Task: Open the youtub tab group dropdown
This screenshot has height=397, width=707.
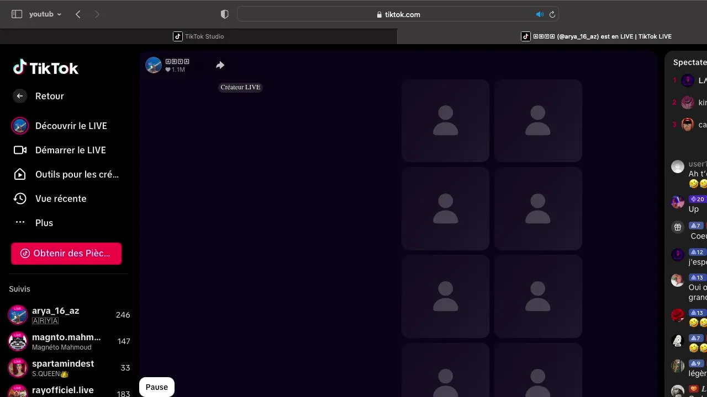Action: 45,14
